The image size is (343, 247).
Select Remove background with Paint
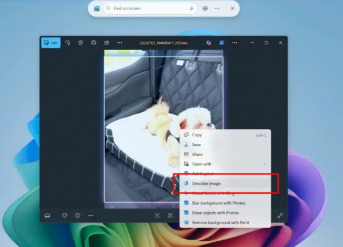tap(225, 222)
